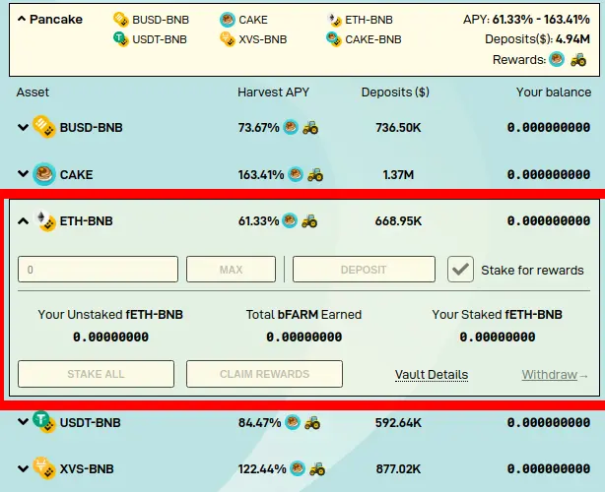
Task: Click the Asset column header
Action: (x=33, y=92)
